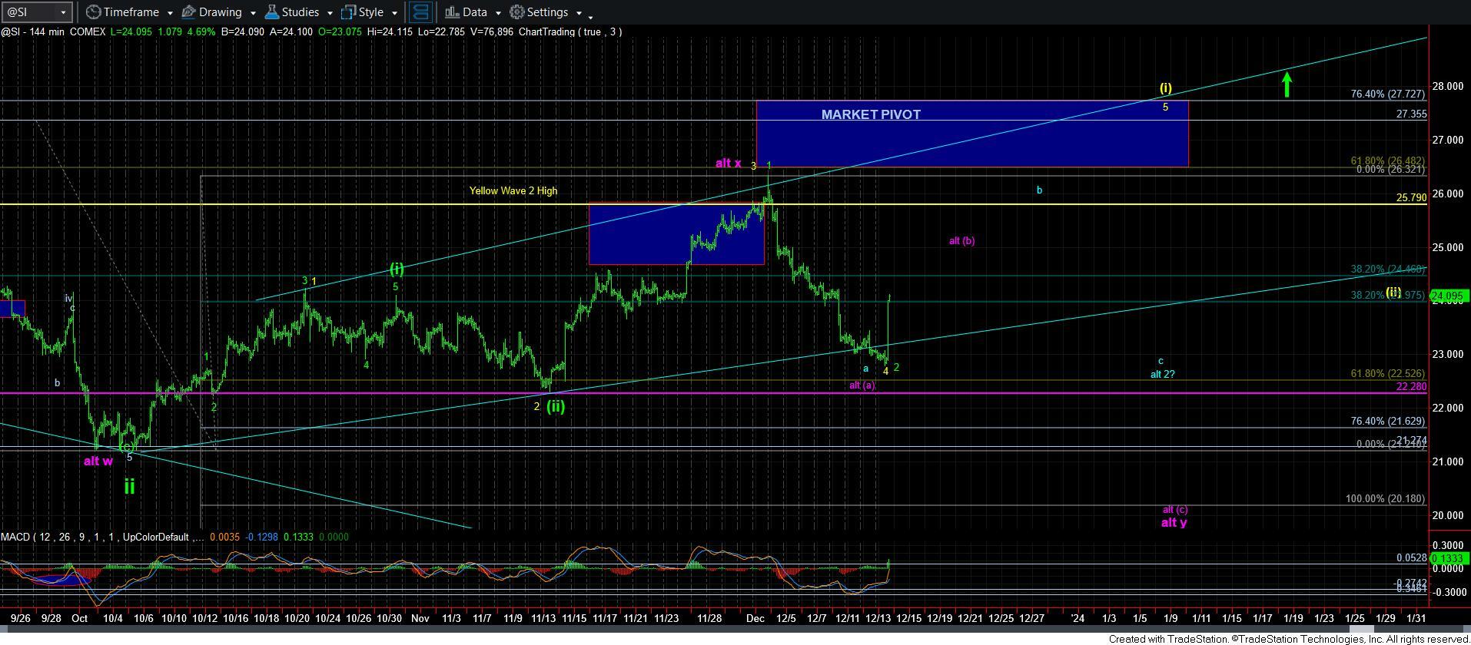
Task: Open the Style menu label
Action: 370,12
